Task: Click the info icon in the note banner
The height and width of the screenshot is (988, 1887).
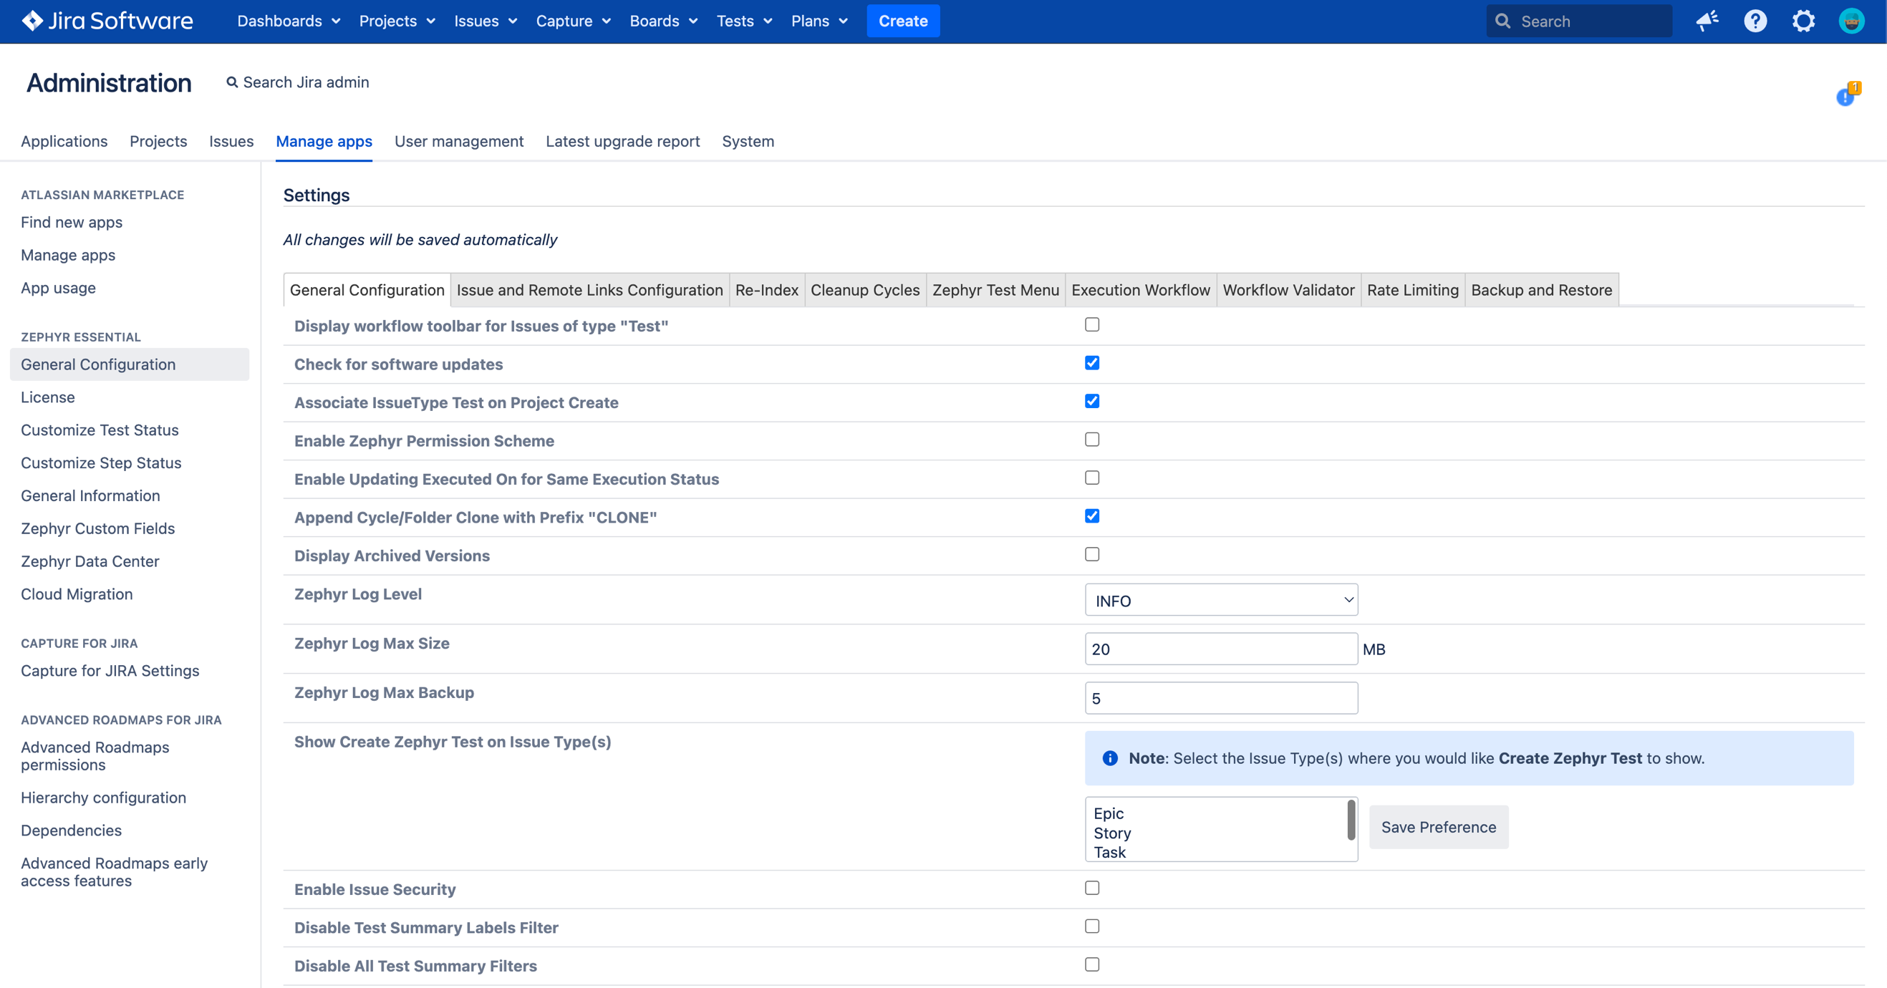Action: click(1111, 758)
